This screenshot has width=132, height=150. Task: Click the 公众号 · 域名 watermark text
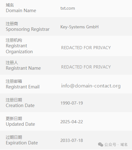click(x=116, y=144)
